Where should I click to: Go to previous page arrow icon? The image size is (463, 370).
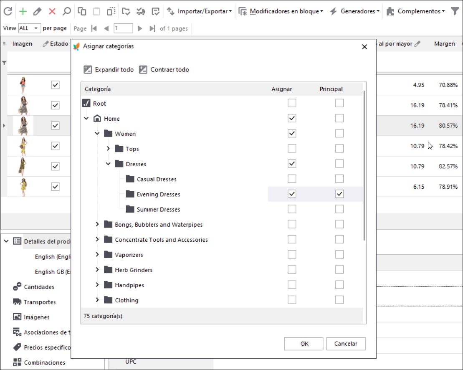point(106,28)
